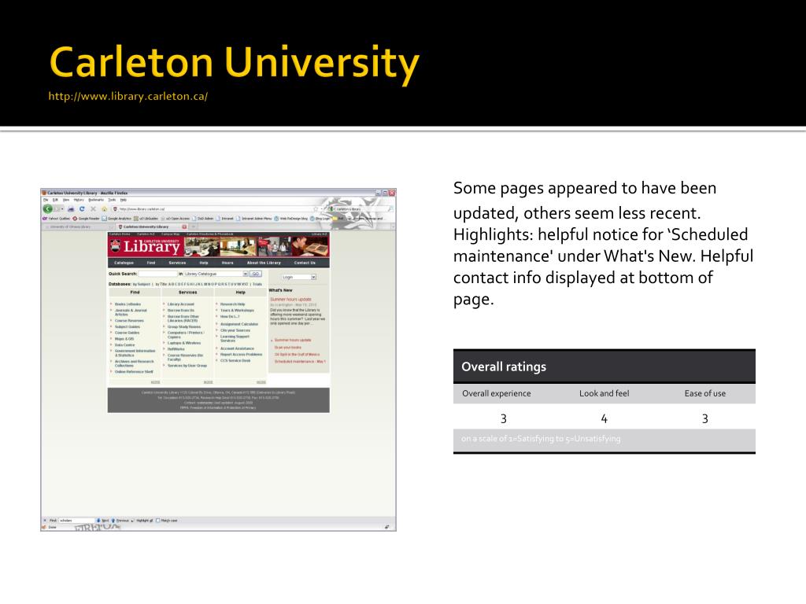Image resolution: width=806 pixels, height=604 pixels.
Task: Click the slide URL library.carleton.ca
Action: point(128,96)
